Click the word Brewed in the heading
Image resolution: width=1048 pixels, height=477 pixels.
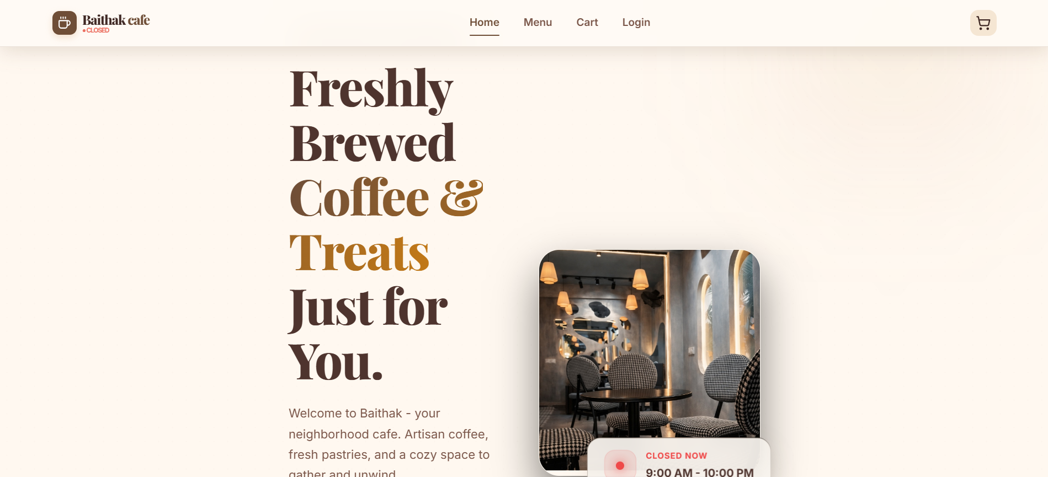[x=373, y=143]
